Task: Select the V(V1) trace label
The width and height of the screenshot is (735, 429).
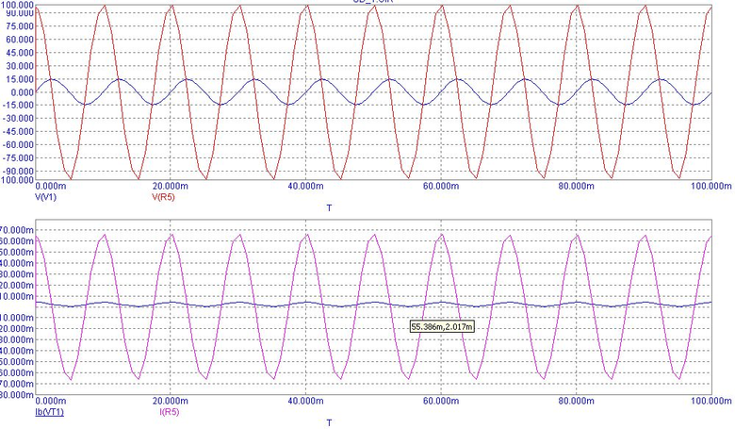Action: click(x=46, y=197)
